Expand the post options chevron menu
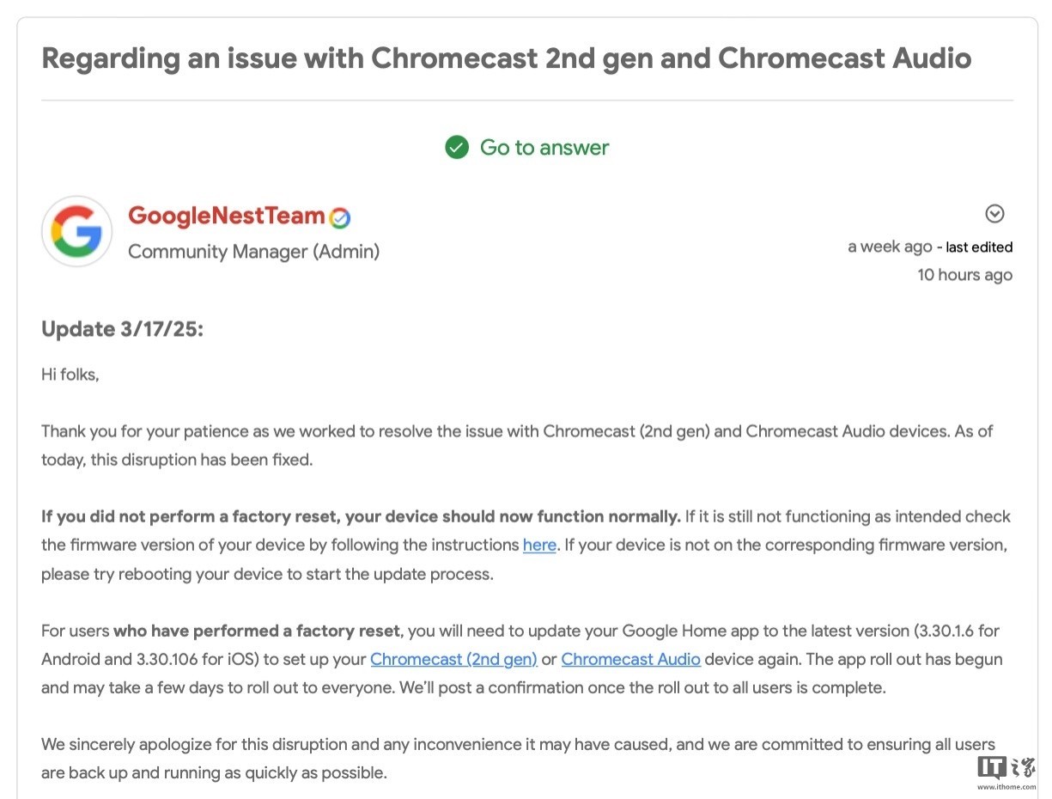 point(994,214)
